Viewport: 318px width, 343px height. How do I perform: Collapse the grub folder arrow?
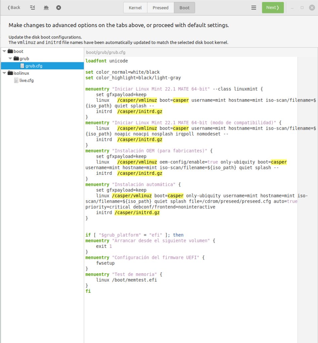(x=10, y=58)
